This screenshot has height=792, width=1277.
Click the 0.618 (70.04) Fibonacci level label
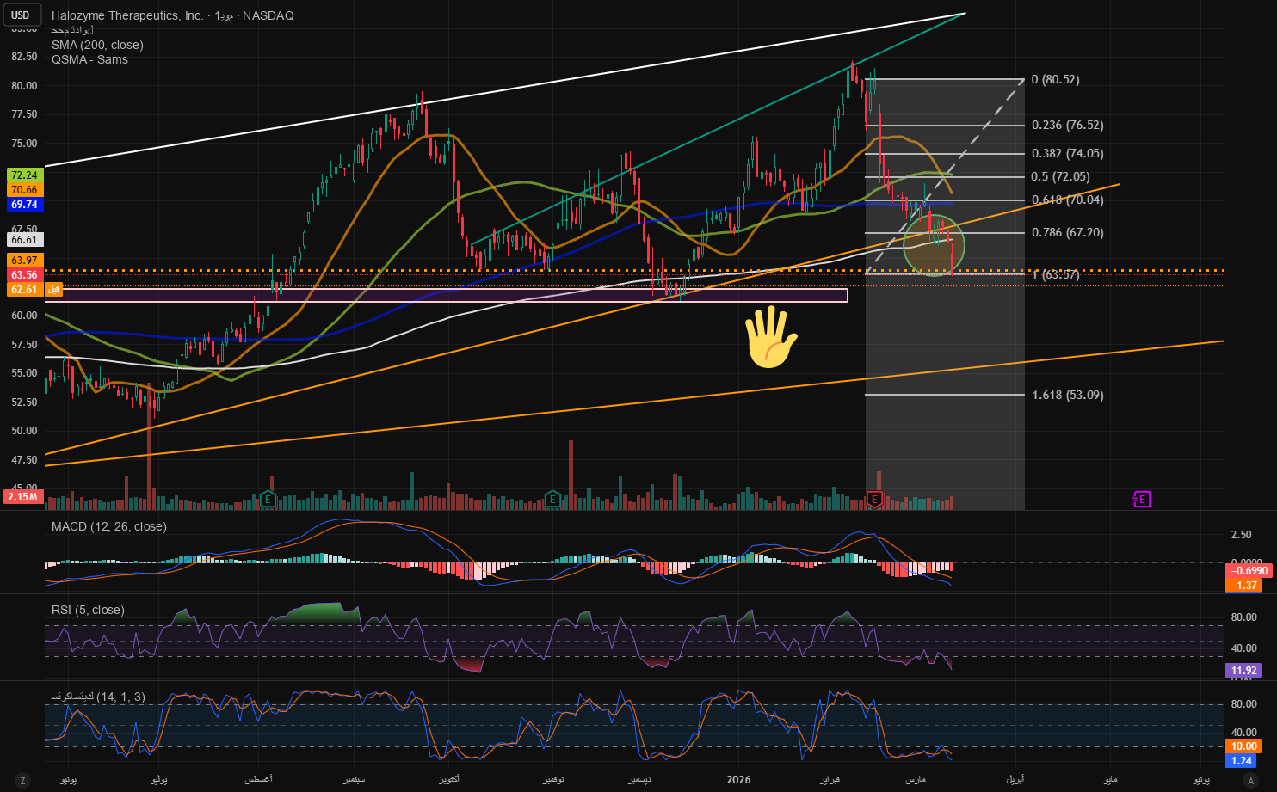point(1067,200)
